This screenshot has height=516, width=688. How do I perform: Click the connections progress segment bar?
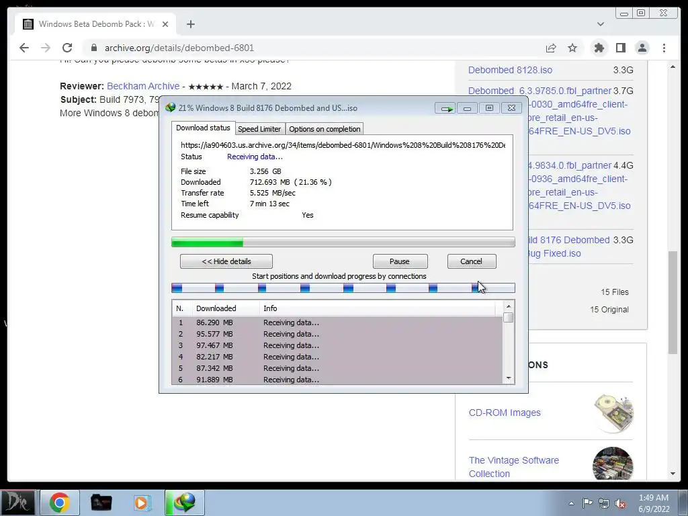[x=343, y=288]
